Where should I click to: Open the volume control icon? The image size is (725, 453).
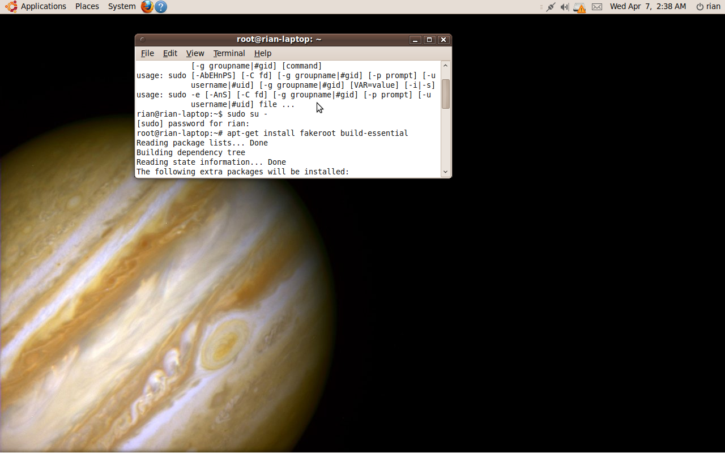(x=565, y=7)
